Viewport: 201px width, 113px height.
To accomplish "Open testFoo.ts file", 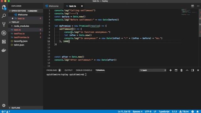I will pyautogui.click(x=26, y=34).
